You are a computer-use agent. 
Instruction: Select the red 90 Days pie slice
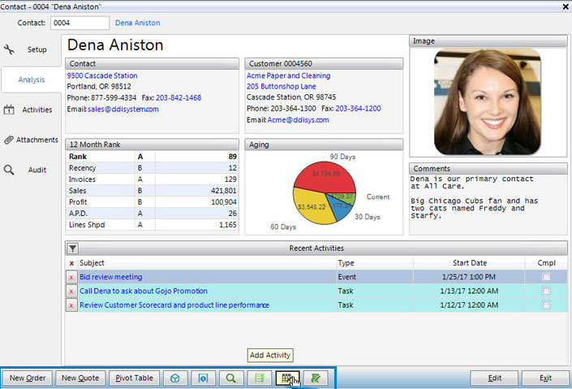tap(325, 175)
